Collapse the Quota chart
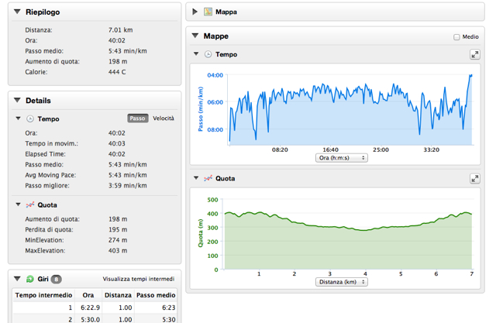 [196, 178]
